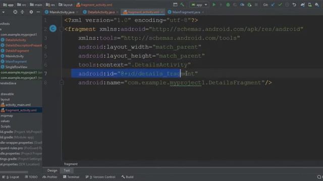
Task: Select values folder in project tree
Action: click(5, 121)
